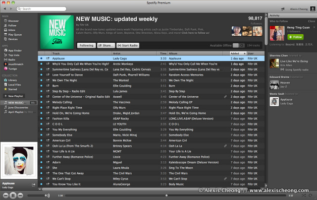Select the June Discoveries playlist
The image size is (317, 200).
tap(19, 107)
